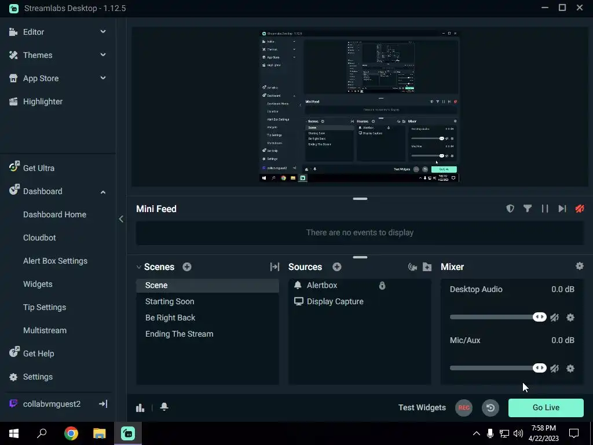This screenshot has height=445, width=593.
Task: Open Settings gear in sidebar
Action: click(13, 377)
